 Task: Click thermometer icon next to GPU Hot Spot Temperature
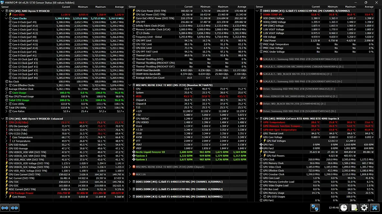pos(261,130)
